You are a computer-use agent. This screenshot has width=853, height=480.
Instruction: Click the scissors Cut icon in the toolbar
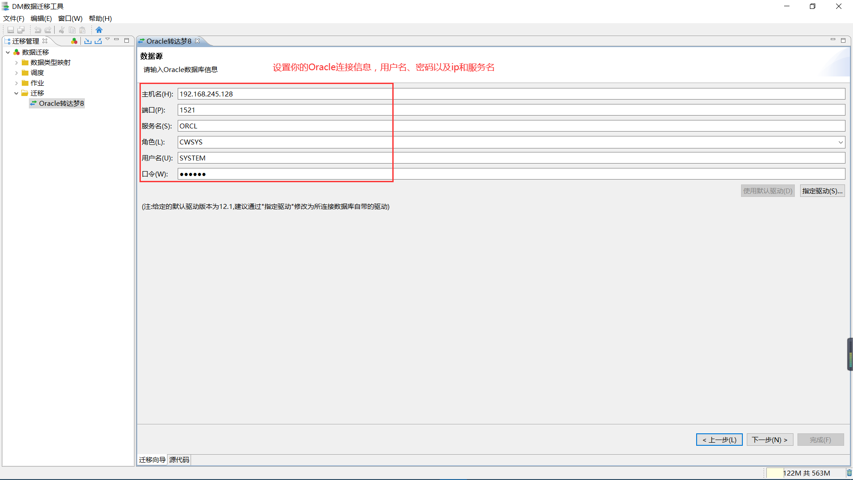pyautogui.click(x=62, y=30)
